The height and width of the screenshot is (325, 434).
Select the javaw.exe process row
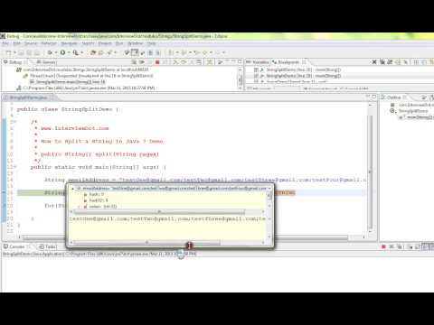(86, 88)
